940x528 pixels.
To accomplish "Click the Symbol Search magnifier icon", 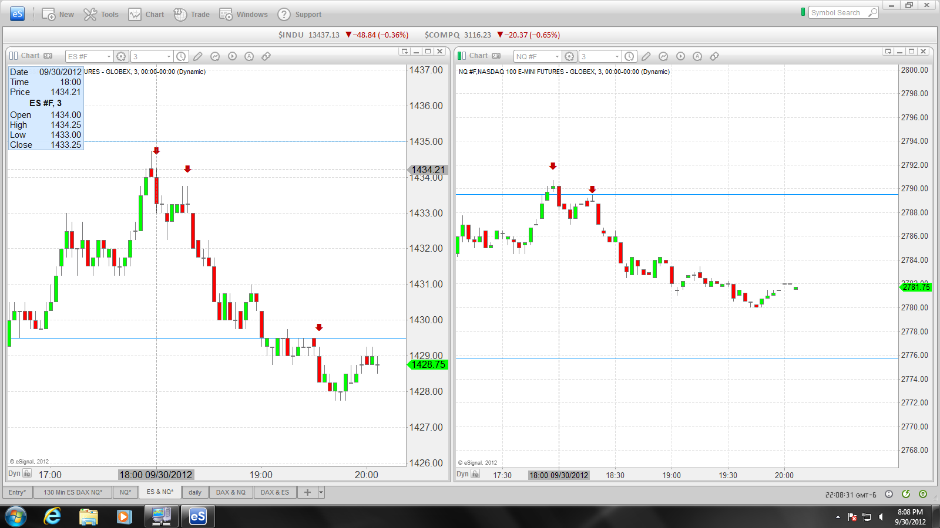I will pos(872,13).
